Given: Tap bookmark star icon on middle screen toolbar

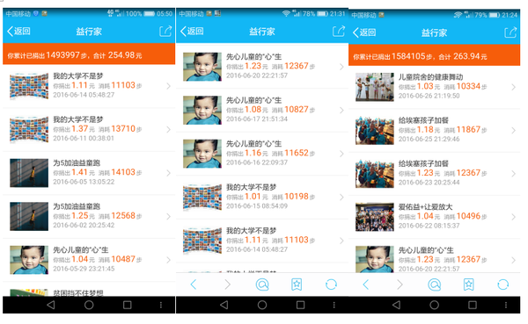Looking at the screenshot, I should click(x=297, y=284).
